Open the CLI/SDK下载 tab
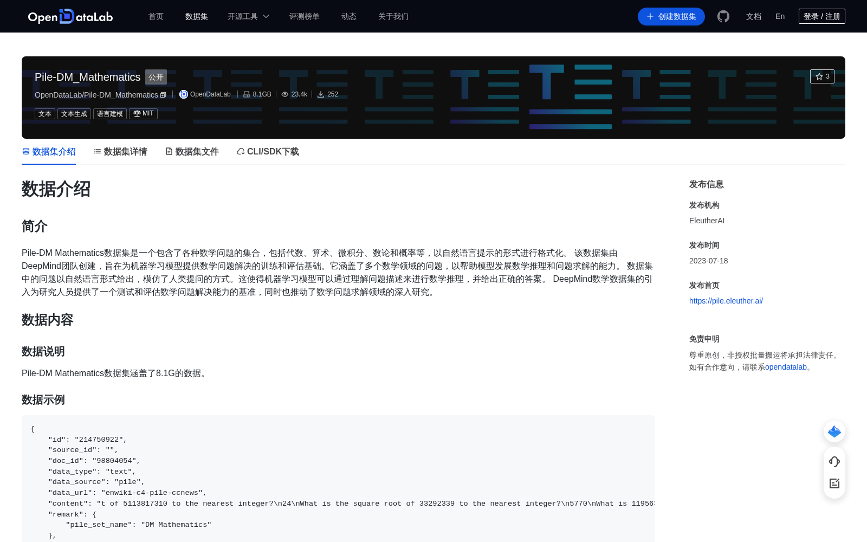Image resolution: width=867 pixels, height=542 pixels. coord(268,152)
